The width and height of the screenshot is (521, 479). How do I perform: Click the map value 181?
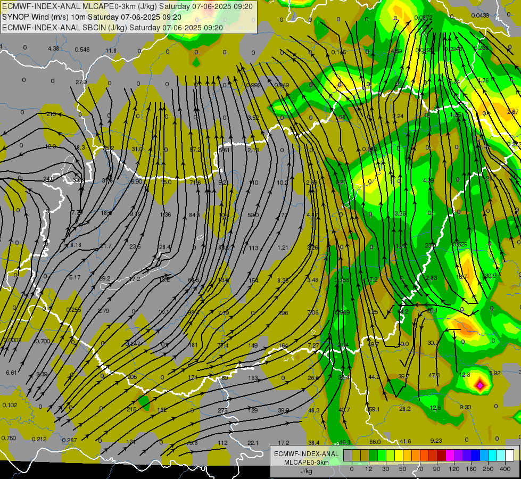click(x=193, y=345)
